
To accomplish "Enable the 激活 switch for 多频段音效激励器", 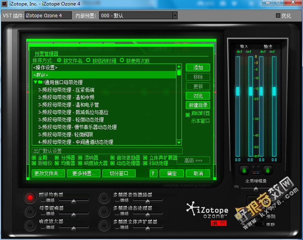I will pos(117,200).
